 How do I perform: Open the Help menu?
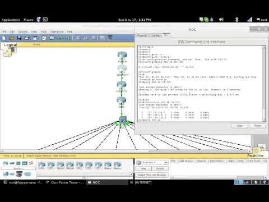69,32
